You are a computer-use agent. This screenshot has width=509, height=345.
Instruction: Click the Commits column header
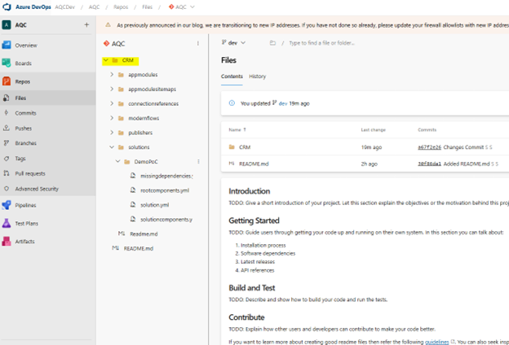coord(427,130)
